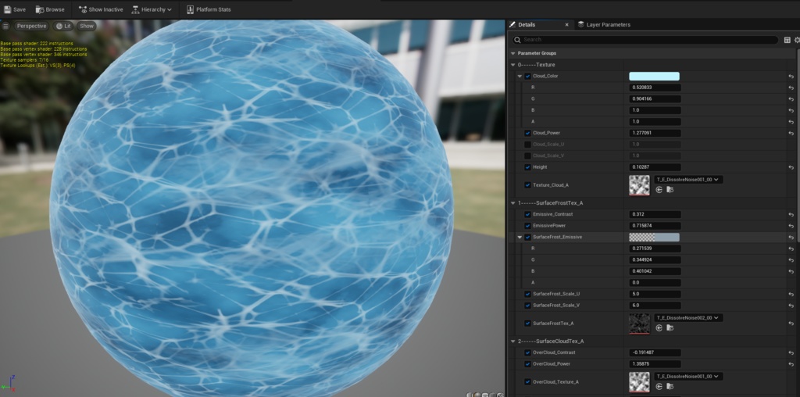Image resolution: width=800 pixels, height=397 pixels.
Task: Reset the G value 0.904166 to default
Action: (791, 99)
